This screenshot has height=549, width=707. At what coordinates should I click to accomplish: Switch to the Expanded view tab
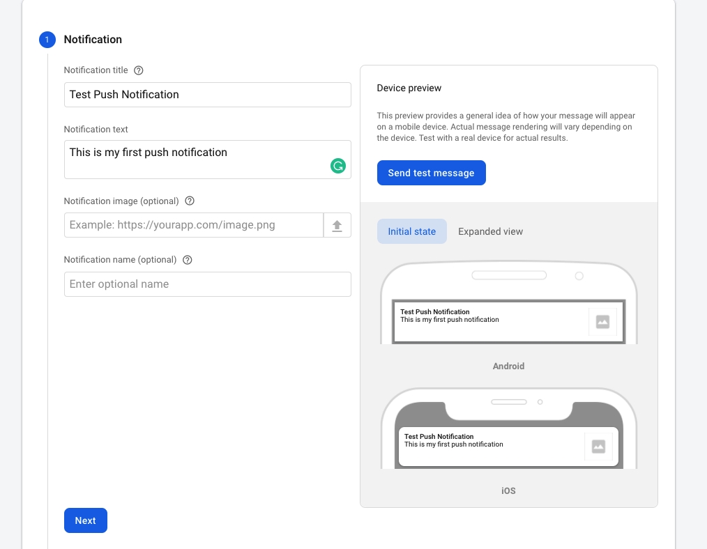click(490, 231)
